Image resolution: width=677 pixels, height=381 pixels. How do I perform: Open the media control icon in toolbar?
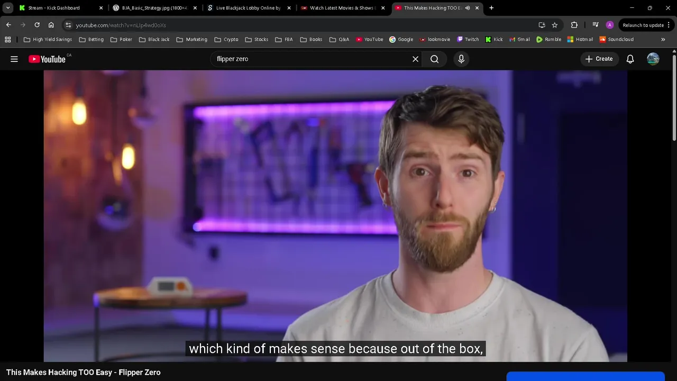pos(596,25)
